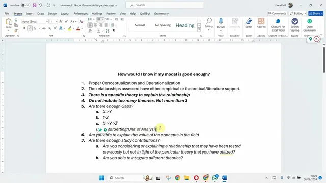Switch to the Insert tab
Screen dimensions: 326x183
pyautogui.click(x=30, y=14)
